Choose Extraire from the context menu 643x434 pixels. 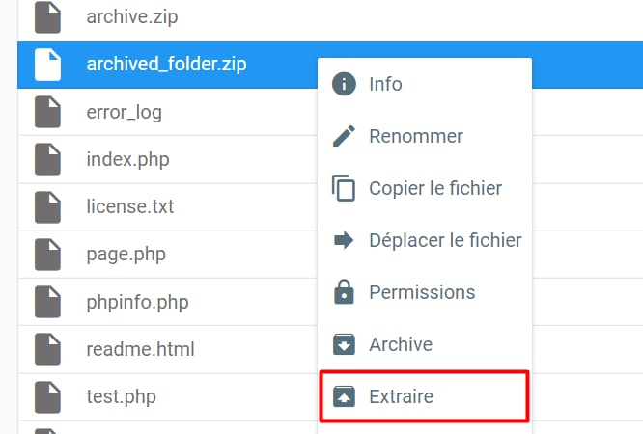pyautogui.click(x=401, y=396)
